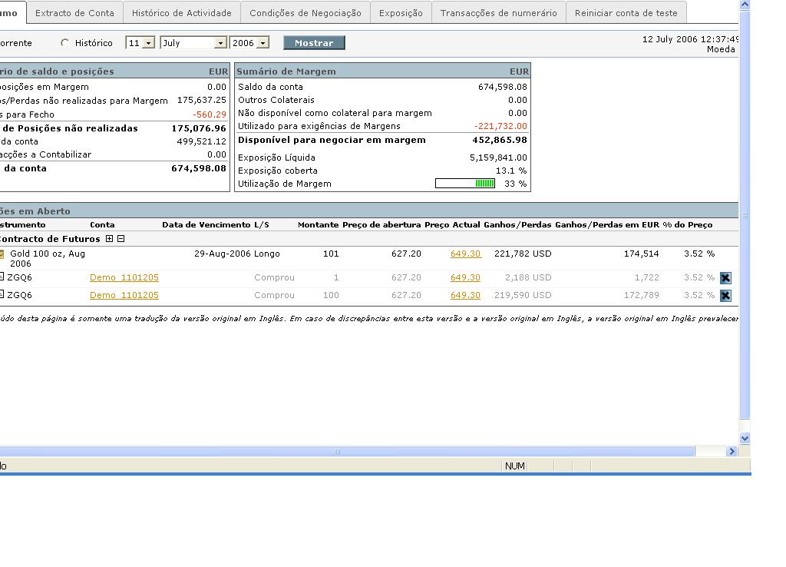
Task: Open Demo_1101205 account link in first ZGQ6 row
Action: tap(124, 277)
